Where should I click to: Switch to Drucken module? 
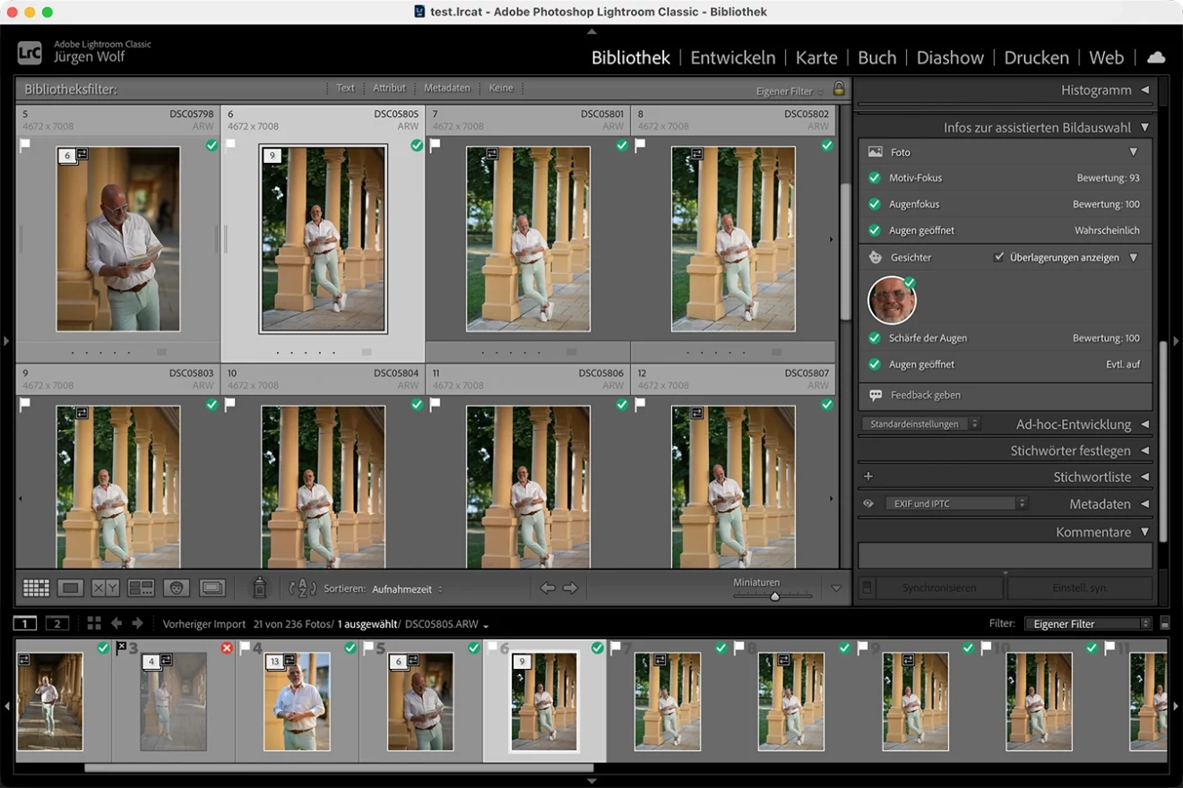[x=1037, y=57]
